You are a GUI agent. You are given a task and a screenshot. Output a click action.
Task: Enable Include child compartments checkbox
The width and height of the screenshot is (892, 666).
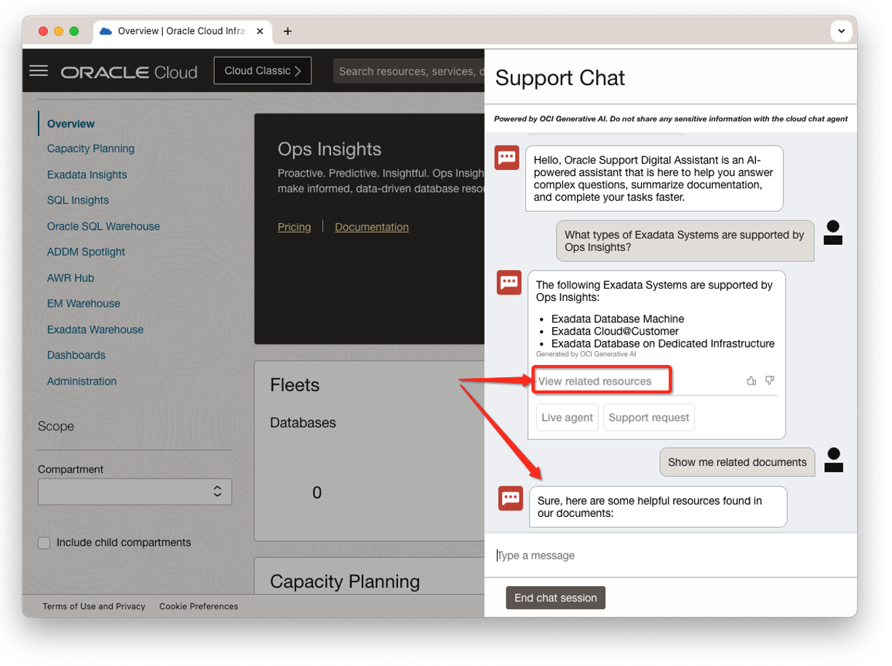click(44, 542)
